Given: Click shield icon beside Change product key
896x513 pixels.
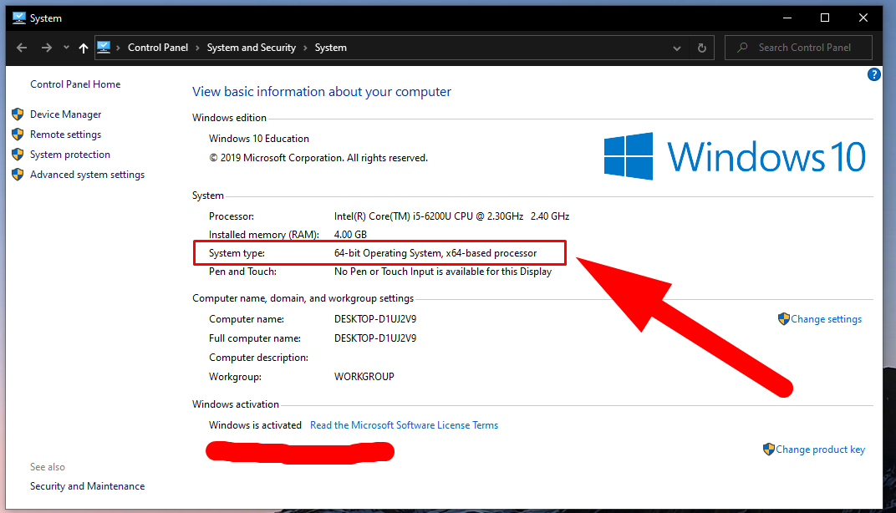Looking at the screenshot, I should [x=769, y=449].
